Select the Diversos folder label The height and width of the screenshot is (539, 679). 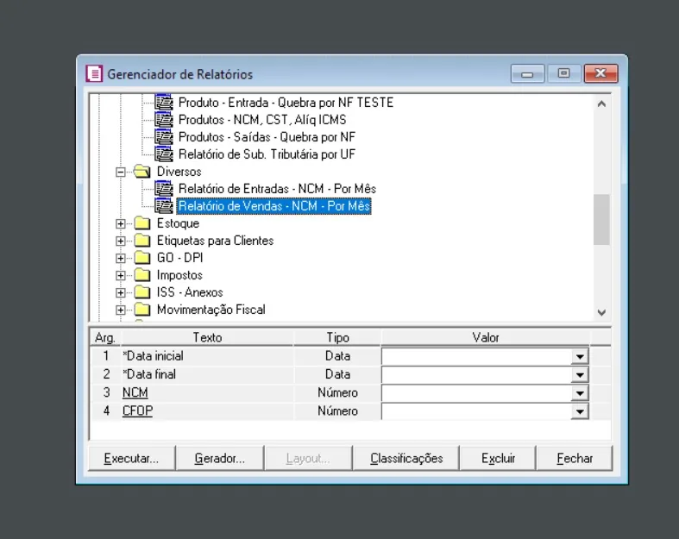(x=179, y=172)
